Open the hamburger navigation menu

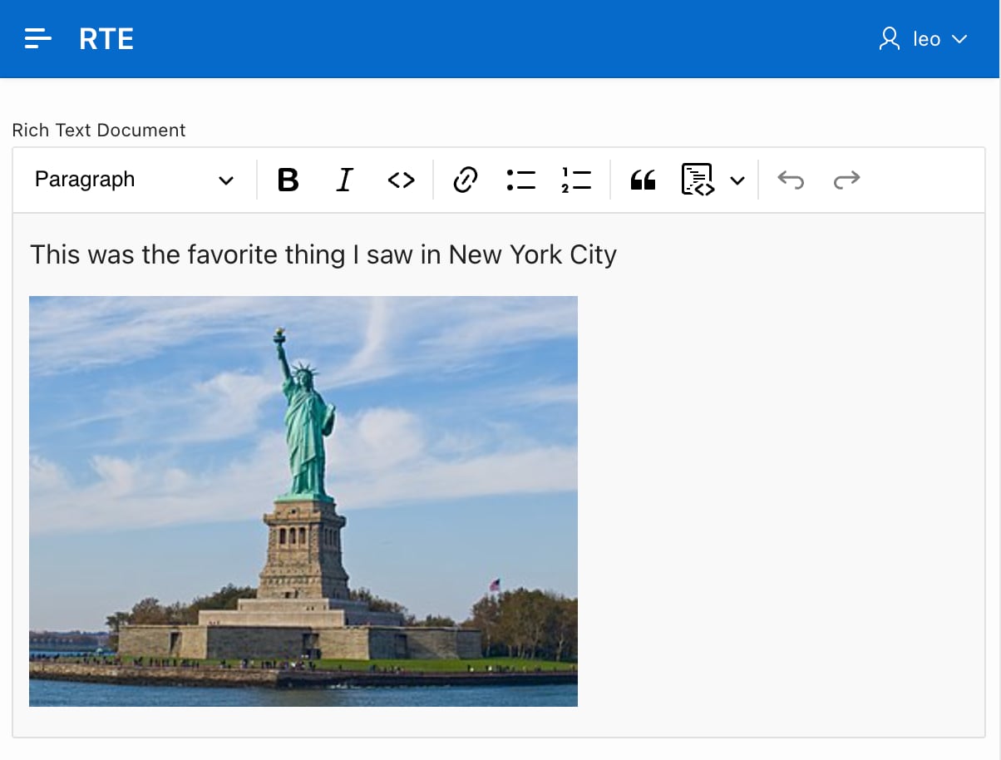point(38,39)
